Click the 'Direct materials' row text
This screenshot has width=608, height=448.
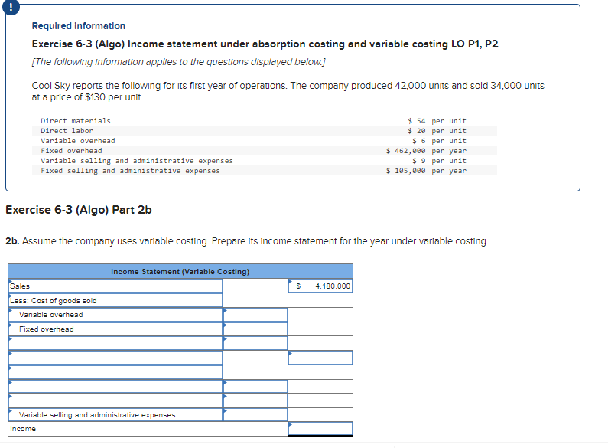click(x=76, y=121)
